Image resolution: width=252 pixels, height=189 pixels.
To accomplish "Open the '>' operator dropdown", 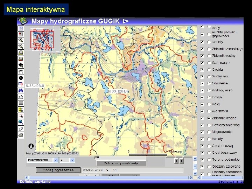I will [72, 160].
